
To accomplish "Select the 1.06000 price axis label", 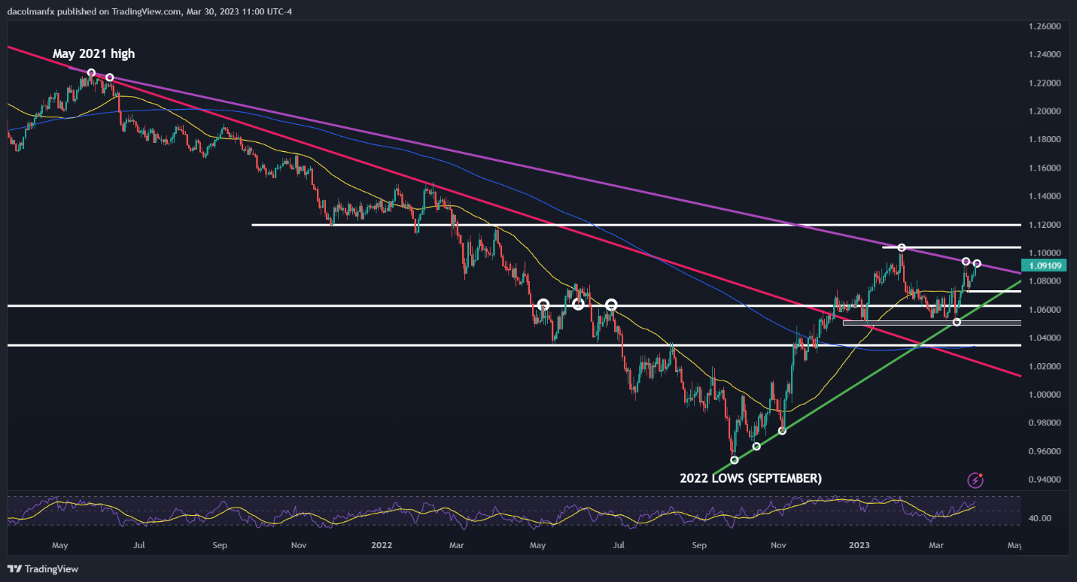I will (x=1044, y=310).
